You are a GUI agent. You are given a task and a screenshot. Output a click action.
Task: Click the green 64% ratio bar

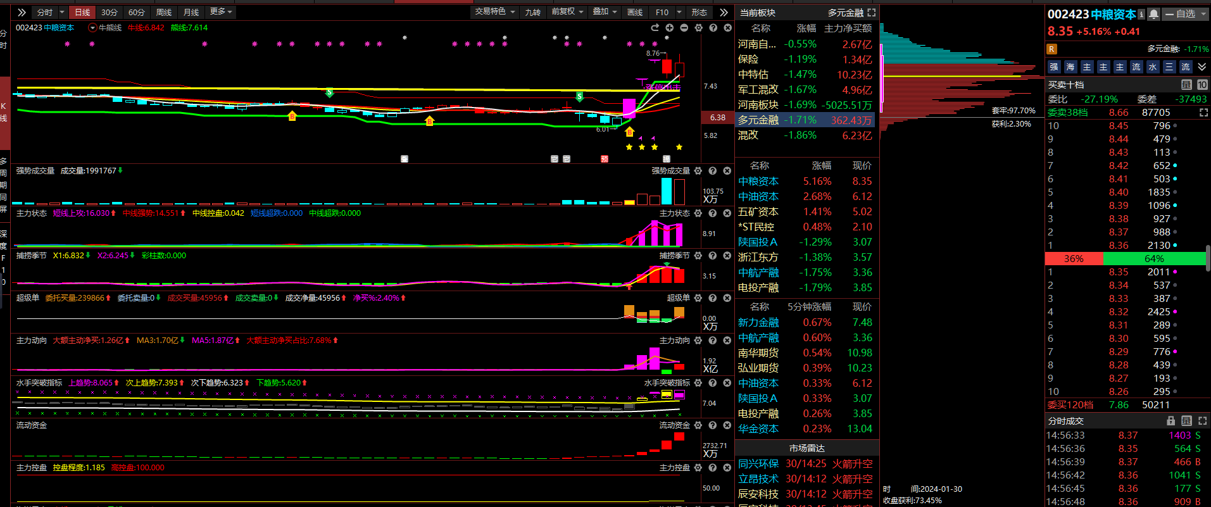click(1154, 259)
